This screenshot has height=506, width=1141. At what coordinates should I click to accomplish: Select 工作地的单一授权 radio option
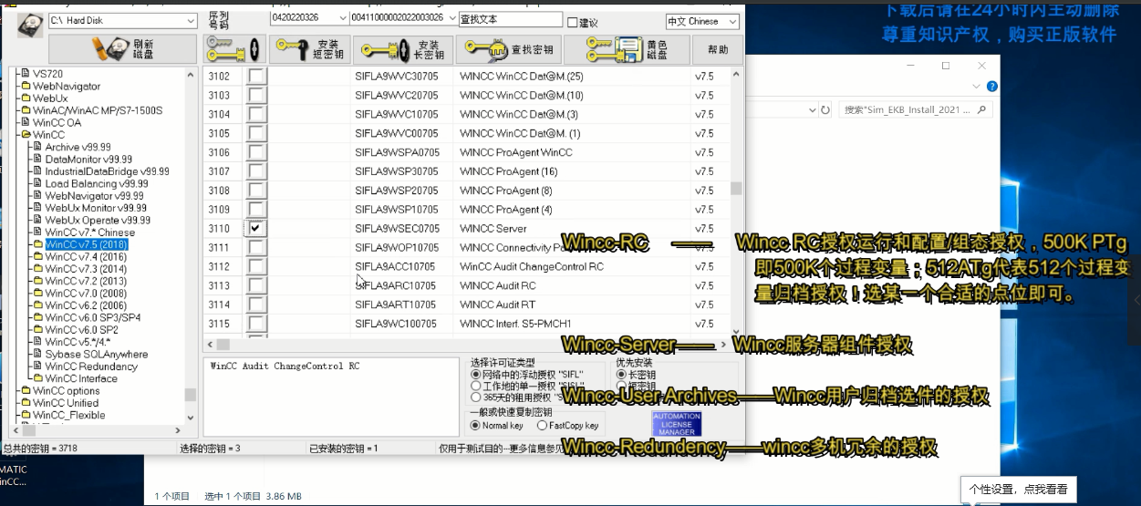pyautogui.click(x=475, y=386)
